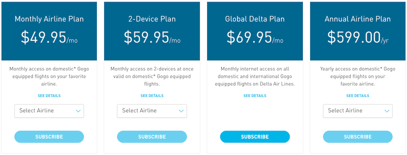Screen dimensions: 407x155
Task: See details of Monthly Airline Plan
Action: point(49,96)
